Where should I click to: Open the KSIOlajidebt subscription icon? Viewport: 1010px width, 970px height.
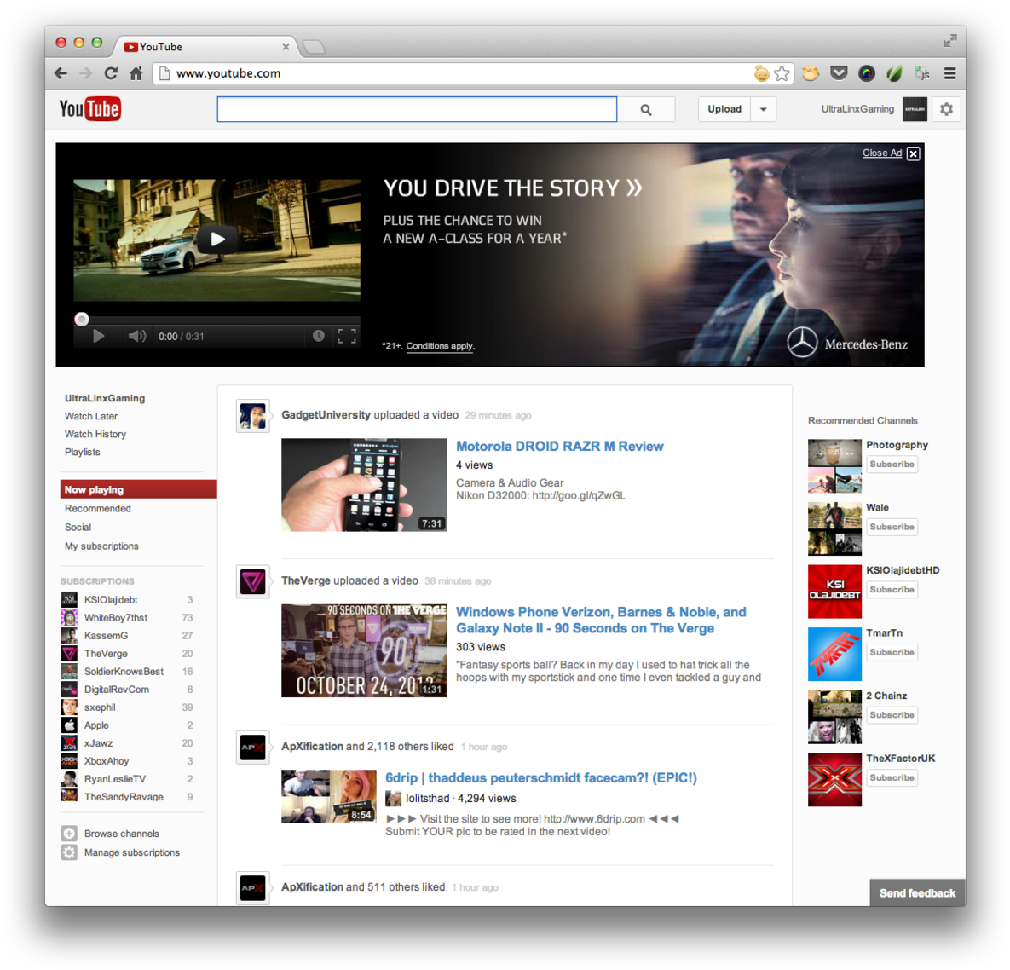pyautogui.click(x=69, y=600)
